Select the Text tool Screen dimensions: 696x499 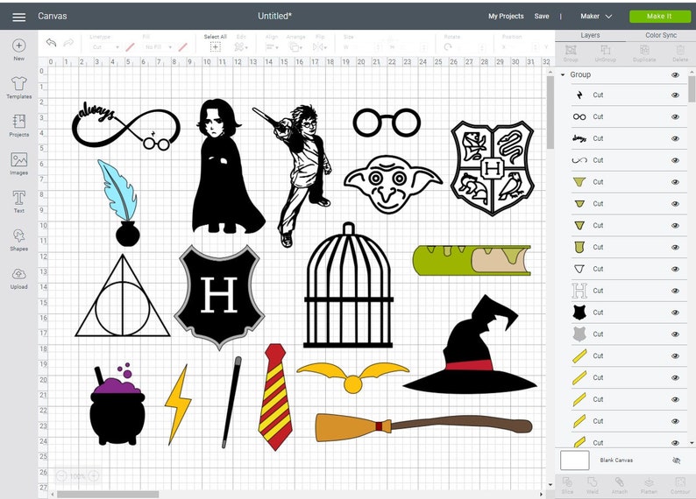pyautogui.click(x=18, y=201)
